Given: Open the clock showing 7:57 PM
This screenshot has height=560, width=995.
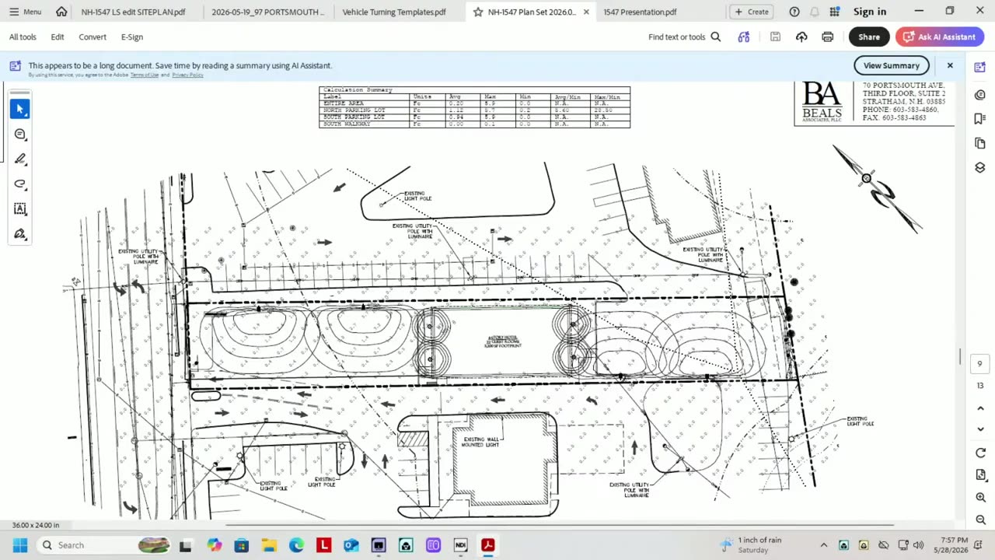Looking at the screenshot, I should [x=954, y=545].
